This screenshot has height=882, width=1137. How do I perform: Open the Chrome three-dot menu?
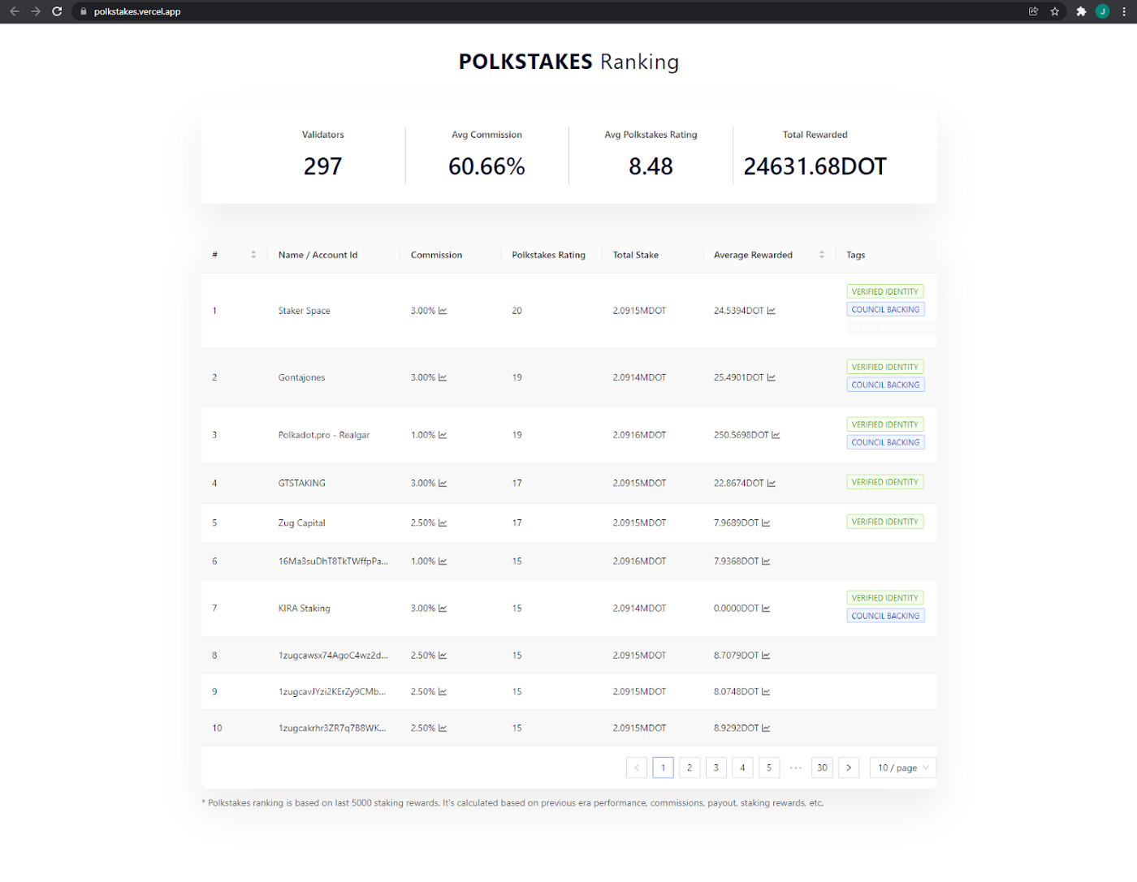click(x=1124, y=11)
